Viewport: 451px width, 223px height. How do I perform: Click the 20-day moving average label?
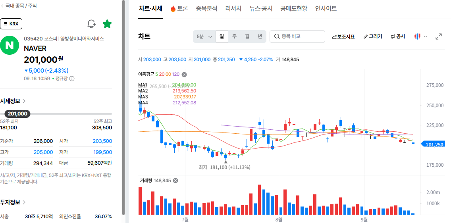pos(162,74)
